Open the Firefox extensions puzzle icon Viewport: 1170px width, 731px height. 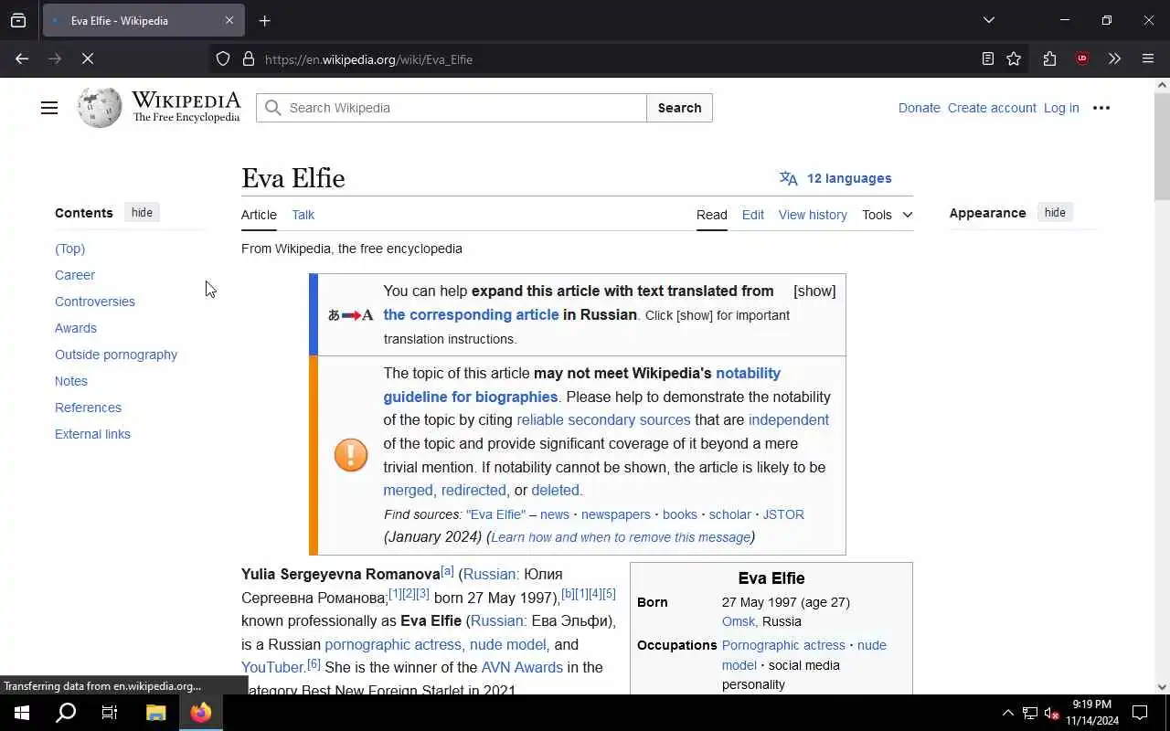click(x=1049, y=59)
